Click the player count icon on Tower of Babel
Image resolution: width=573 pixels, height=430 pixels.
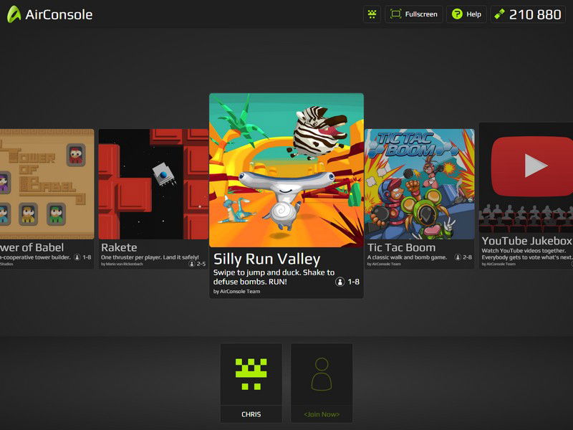click(x=77, y=257)
